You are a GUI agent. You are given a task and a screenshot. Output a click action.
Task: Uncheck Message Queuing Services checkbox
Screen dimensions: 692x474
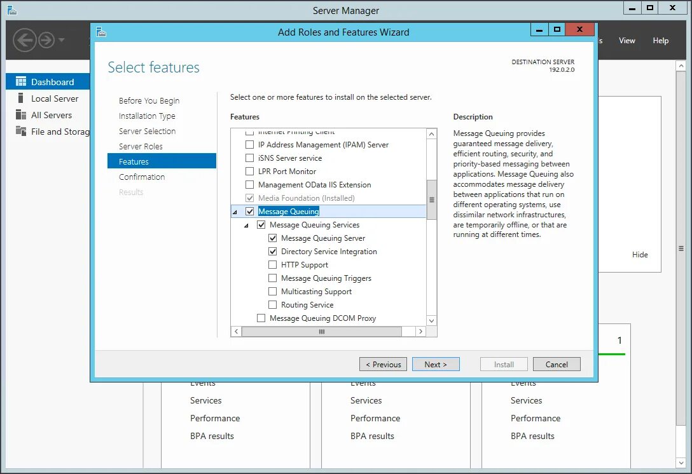pos(261,224)
